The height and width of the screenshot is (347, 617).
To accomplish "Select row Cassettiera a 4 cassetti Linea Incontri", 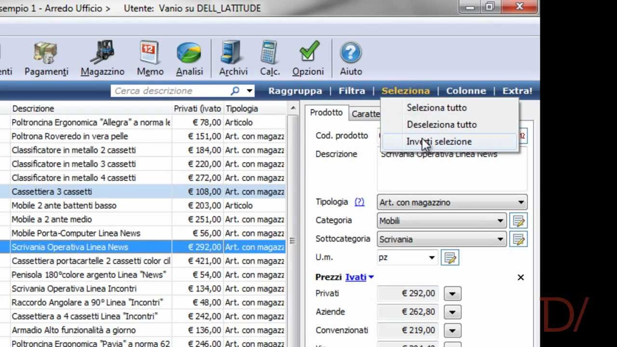I will pyautogui.click(x=143, y=316).
